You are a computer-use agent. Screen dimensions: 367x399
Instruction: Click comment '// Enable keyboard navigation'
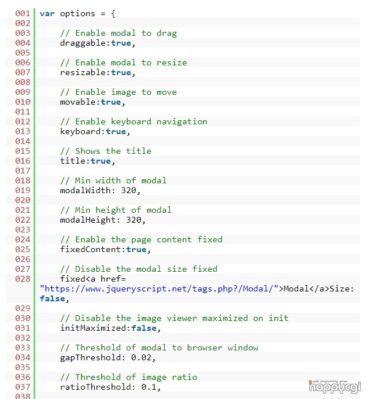tap(134, 121)
